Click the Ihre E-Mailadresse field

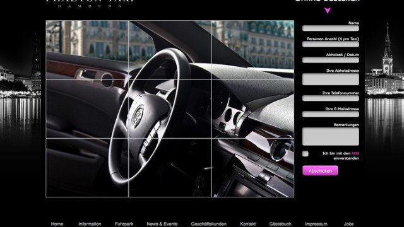(331, 114)
